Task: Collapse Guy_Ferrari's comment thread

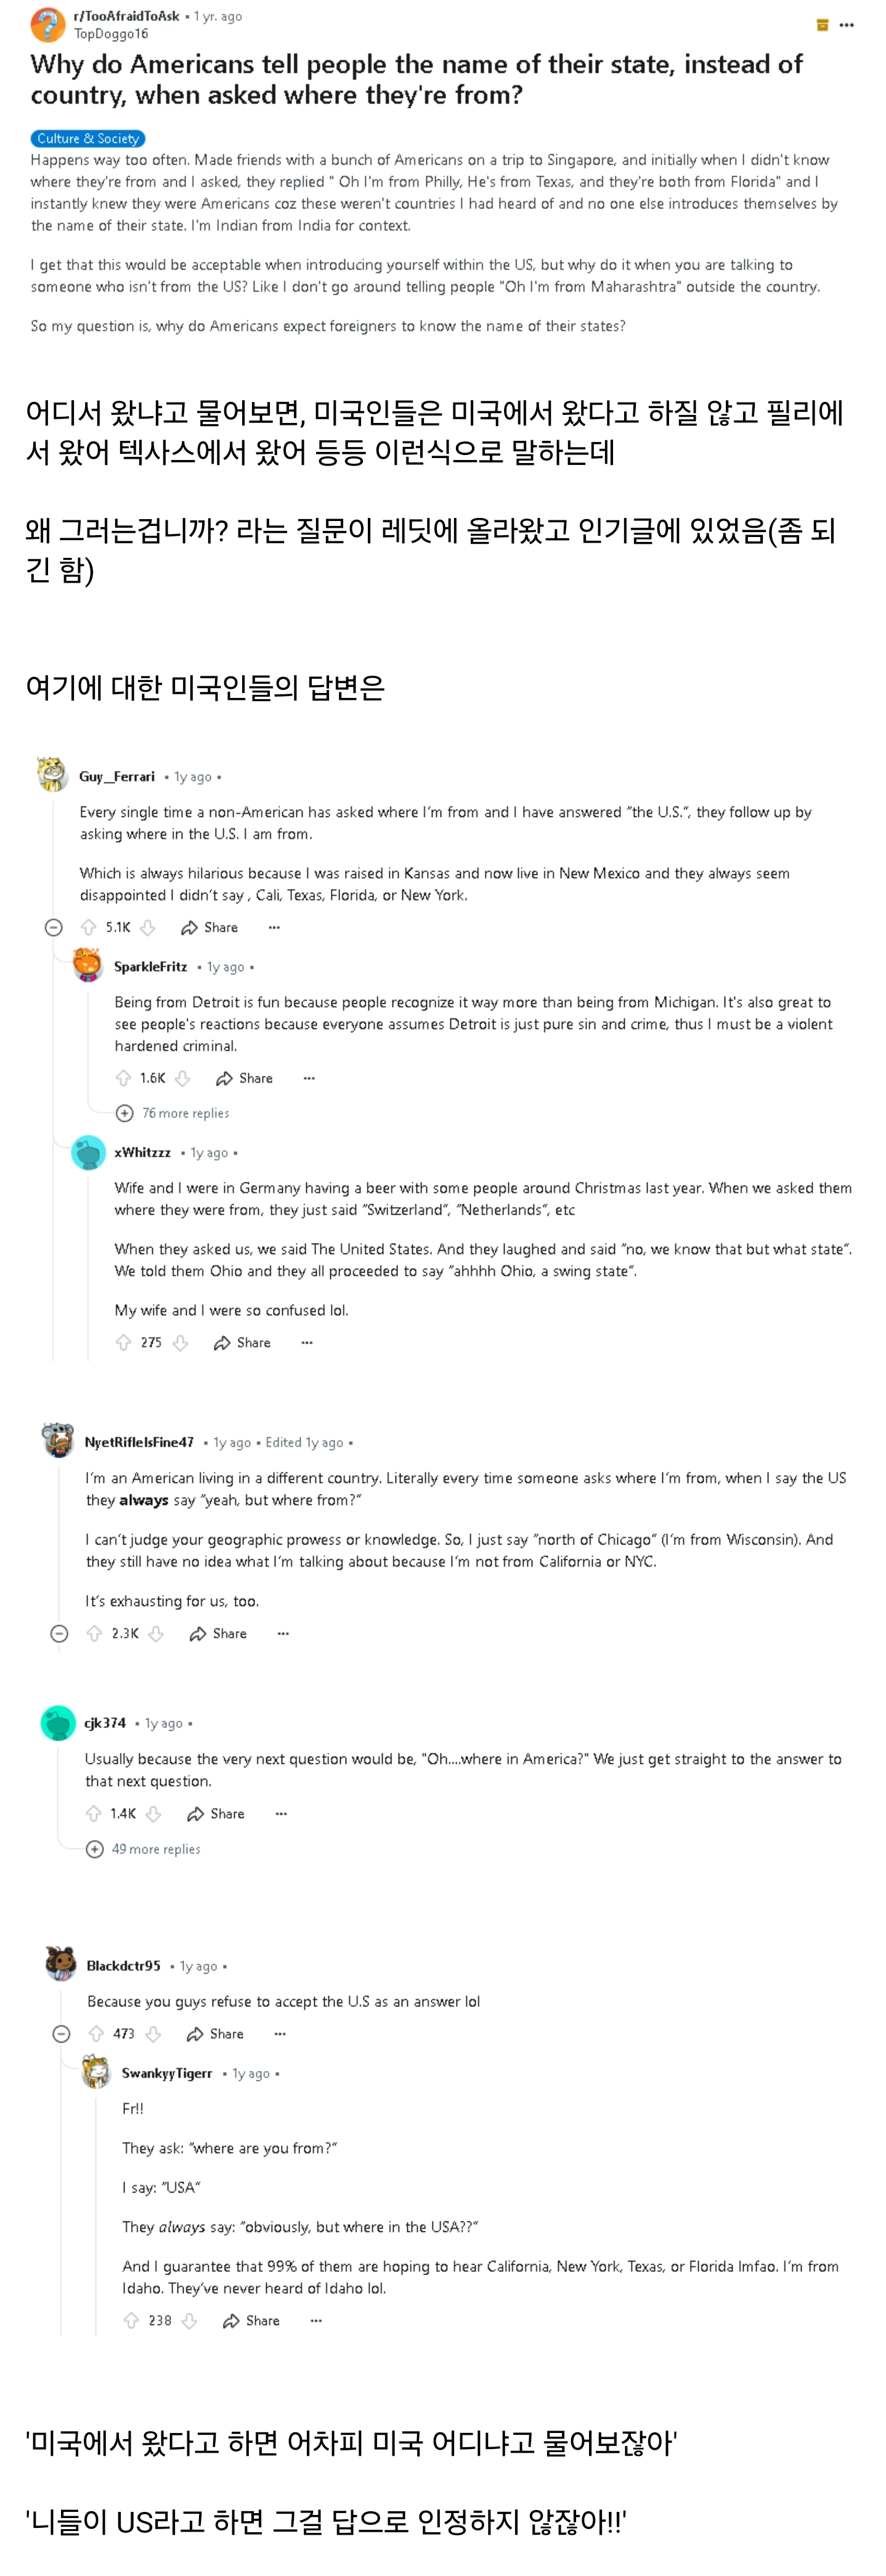Action: (54, 927)
